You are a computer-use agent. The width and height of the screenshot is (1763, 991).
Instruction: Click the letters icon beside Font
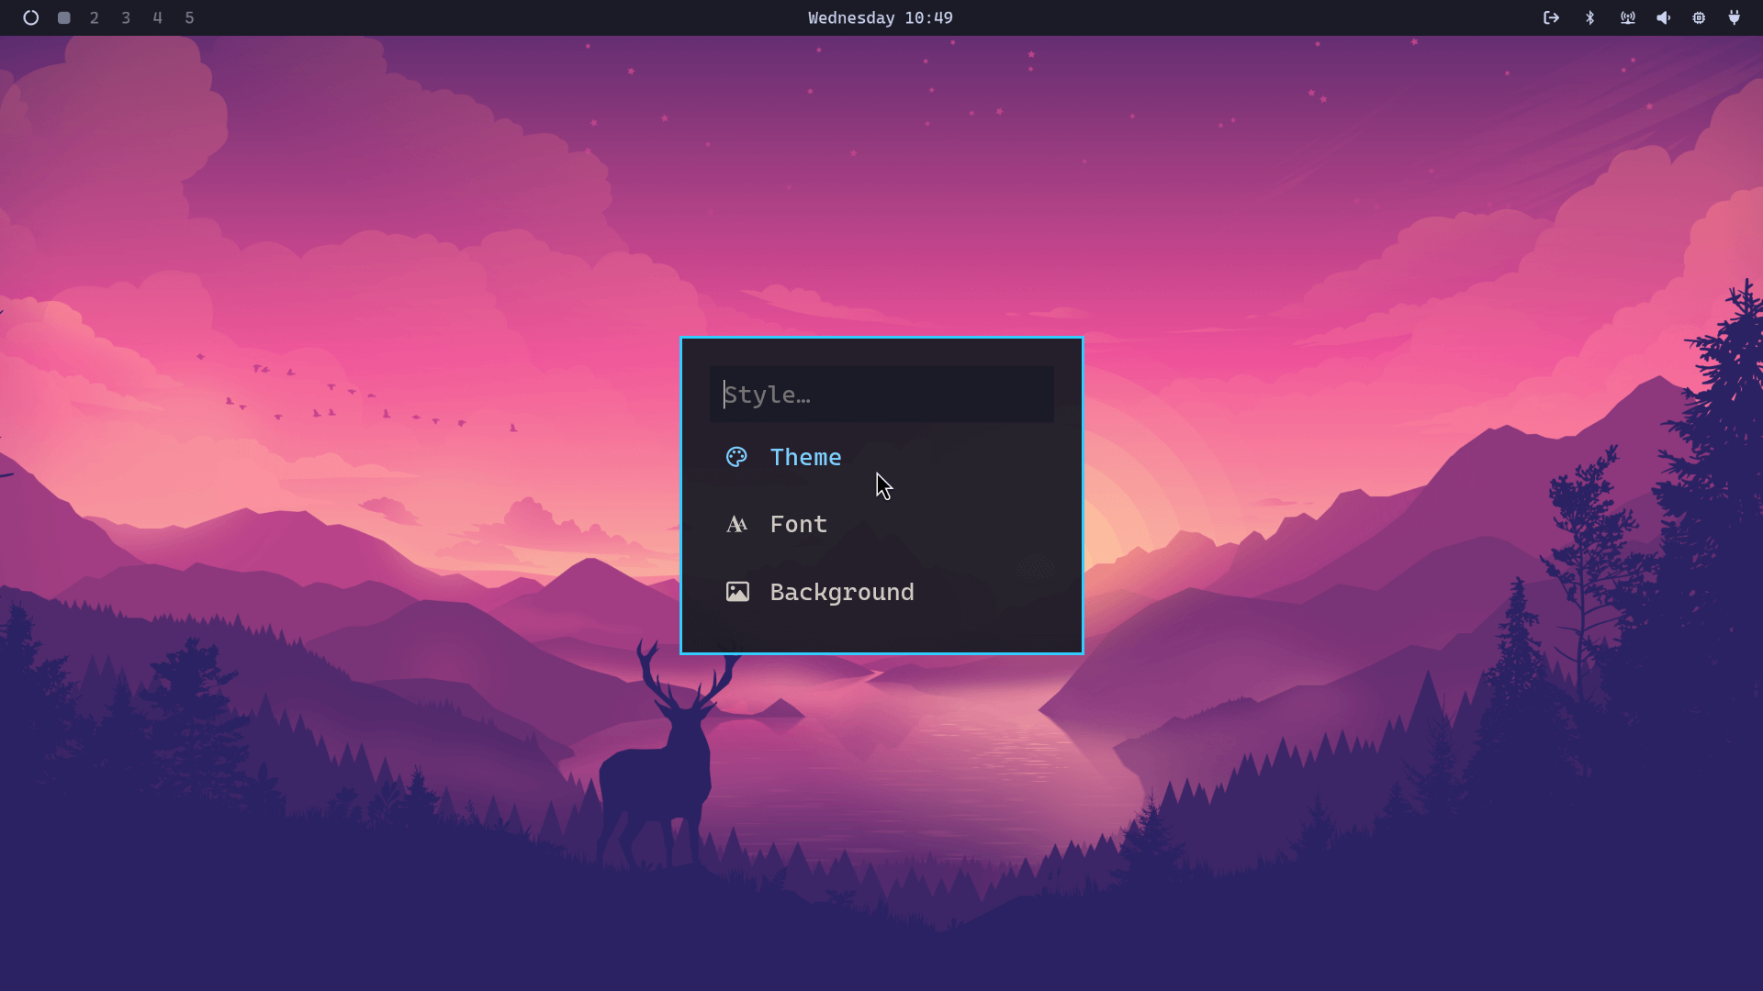tap(736, 524)
